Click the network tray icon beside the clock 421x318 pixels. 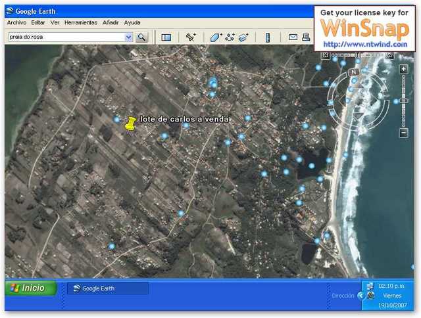point(370,286)
